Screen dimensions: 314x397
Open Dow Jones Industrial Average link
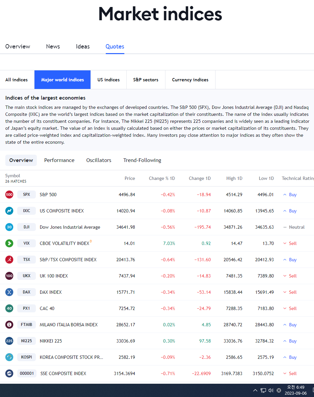tap(70, 227)
